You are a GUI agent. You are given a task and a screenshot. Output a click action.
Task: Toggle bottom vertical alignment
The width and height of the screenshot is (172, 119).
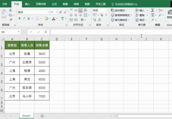80,10
